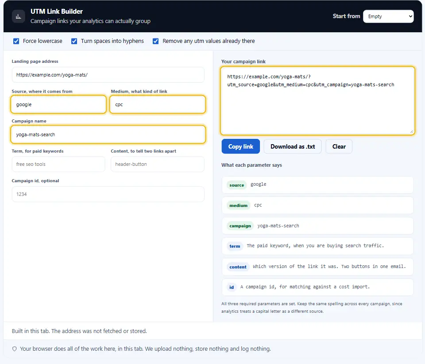Click the cost import description in id row
425x364 pixels.
(x=305, y=287)
